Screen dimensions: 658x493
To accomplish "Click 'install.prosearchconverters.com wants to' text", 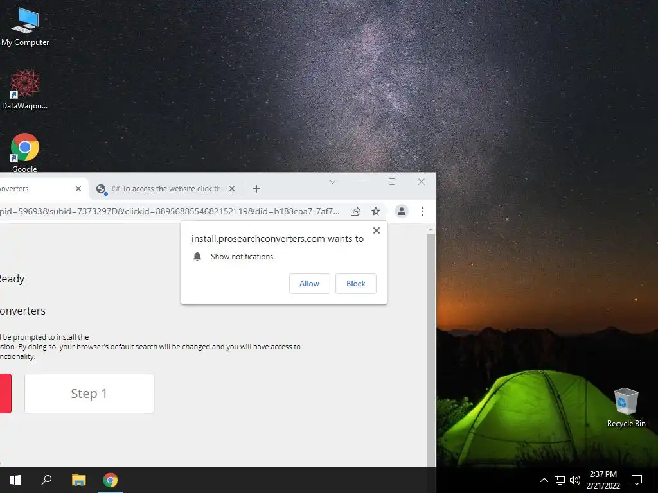I will click(278, 239).
